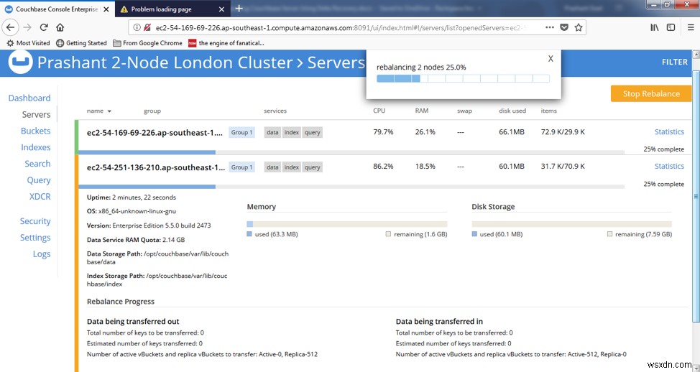Screen dimensions: 700x372
Task: Click data service tag on first server
Action: [272, 132]
